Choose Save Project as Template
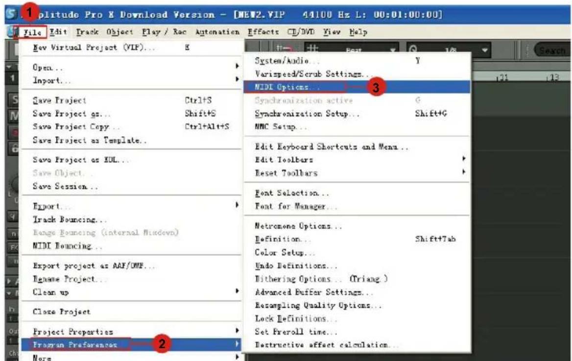 click(x=131, y=140)
